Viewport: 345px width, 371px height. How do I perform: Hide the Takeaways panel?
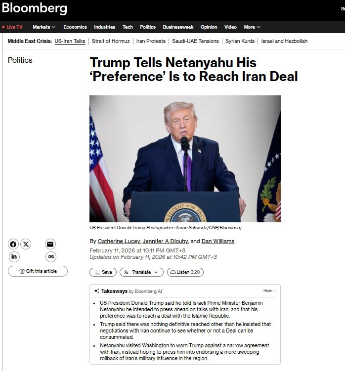(x=269, y=291)
